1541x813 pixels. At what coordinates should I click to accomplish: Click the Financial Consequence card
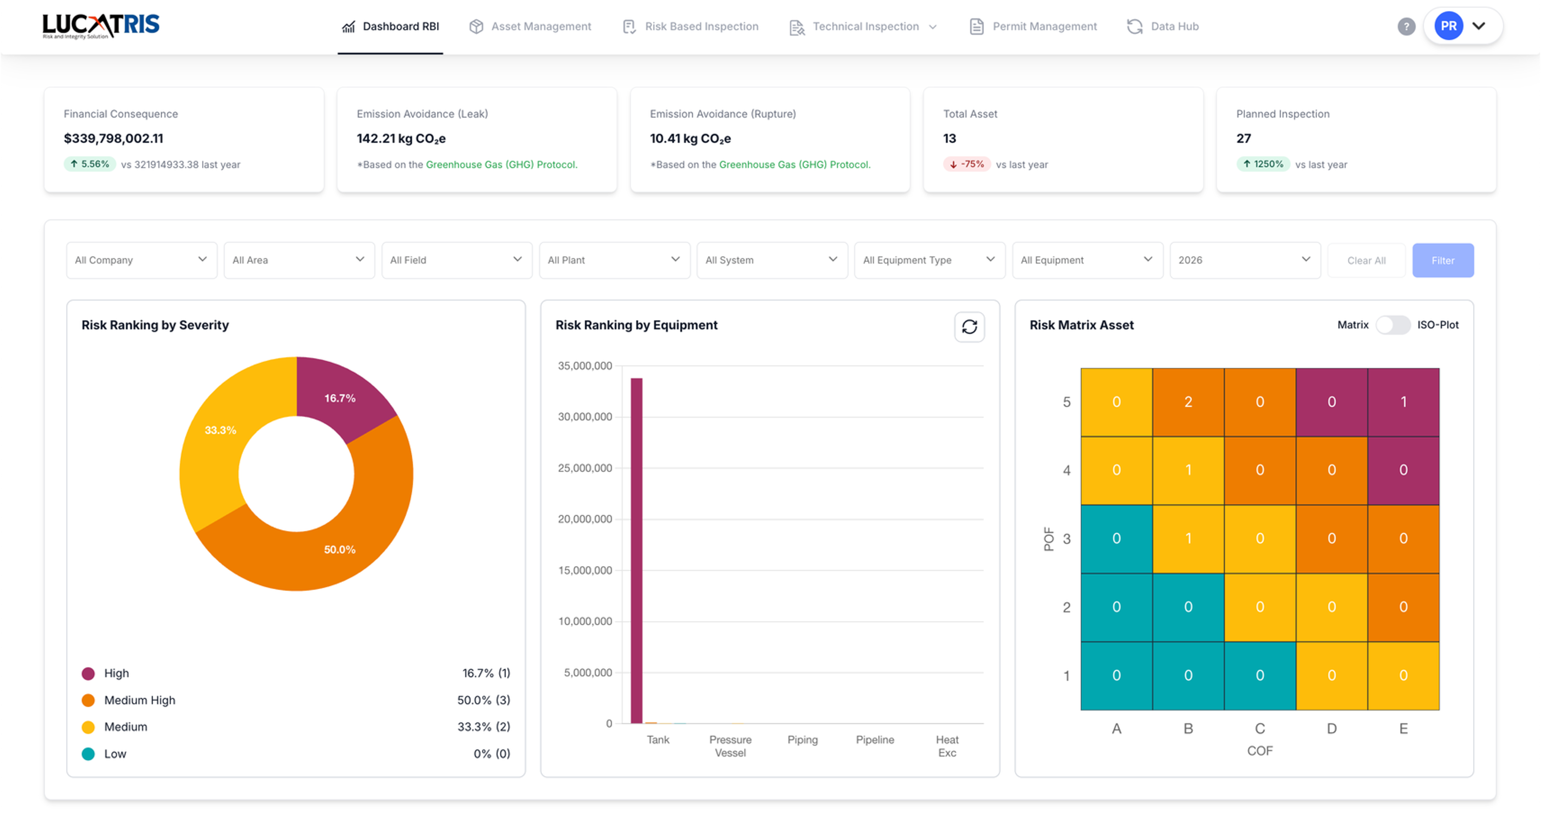coord(184,140)
